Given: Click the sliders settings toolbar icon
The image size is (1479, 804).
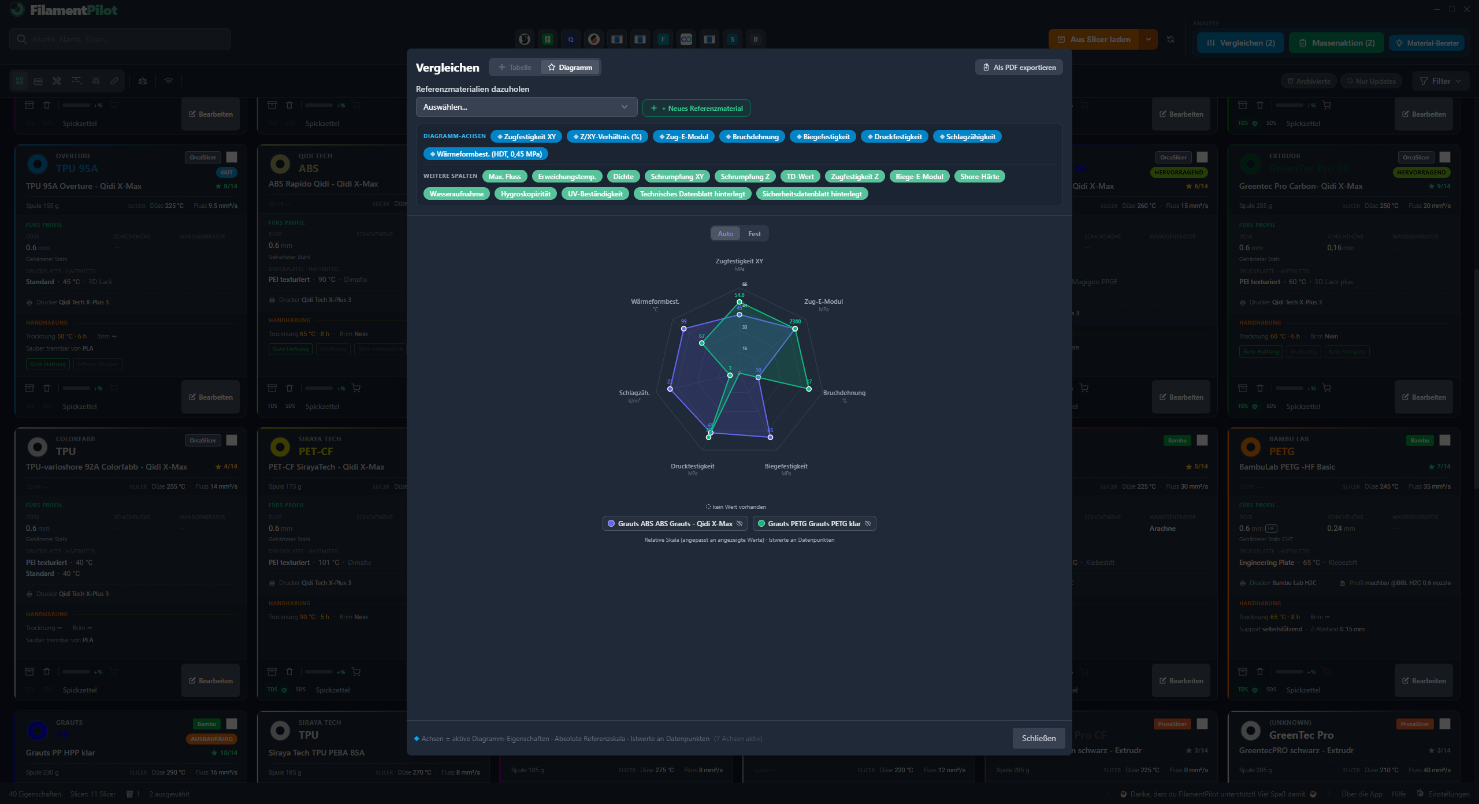Looking at the screenshot, I should pyautogui.click(x=96, y=81).
